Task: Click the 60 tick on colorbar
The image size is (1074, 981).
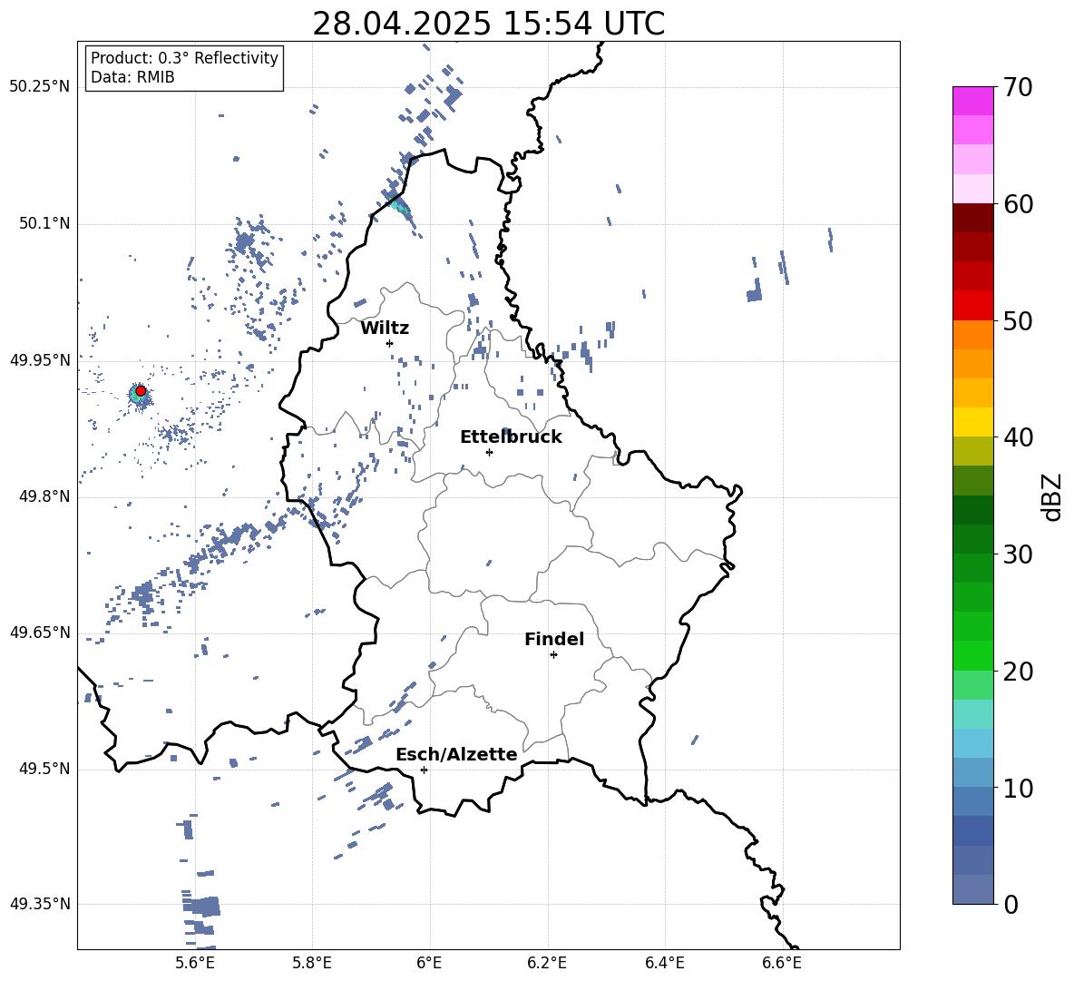Action: [x=1018, y=204]
